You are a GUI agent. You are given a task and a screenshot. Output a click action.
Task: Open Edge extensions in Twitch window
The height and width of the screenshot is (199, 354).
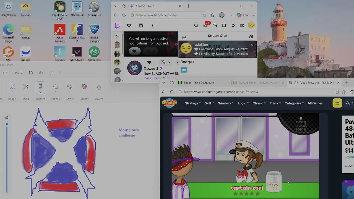[212, 15]
